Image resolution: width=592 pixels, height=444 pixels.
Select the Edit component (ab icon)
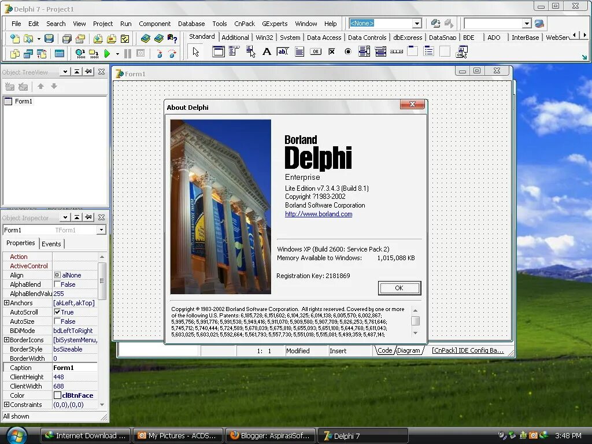pyautogui.click(x=283, y=51)
